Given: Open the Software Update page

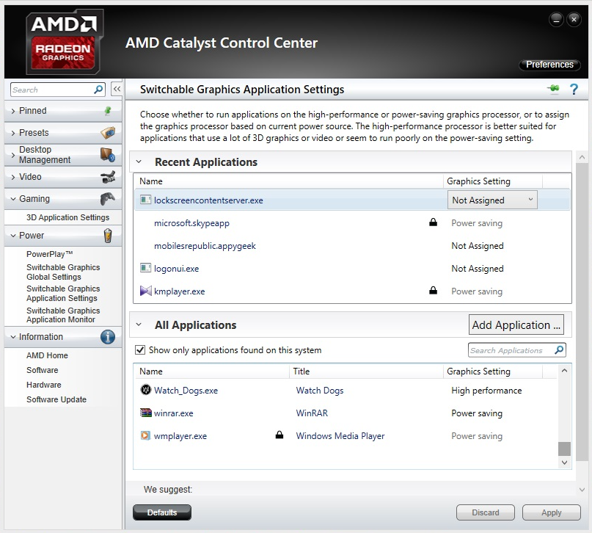Looking at the screenshot, I should click(x=56, y=399).
